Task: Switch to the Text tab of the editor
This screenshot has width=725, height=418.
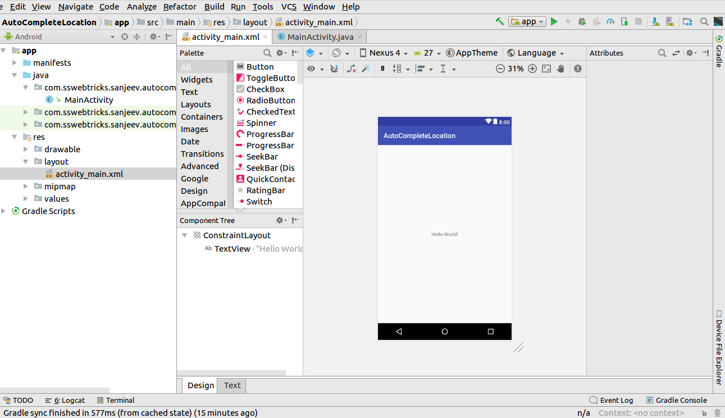Action: point(231,385)
